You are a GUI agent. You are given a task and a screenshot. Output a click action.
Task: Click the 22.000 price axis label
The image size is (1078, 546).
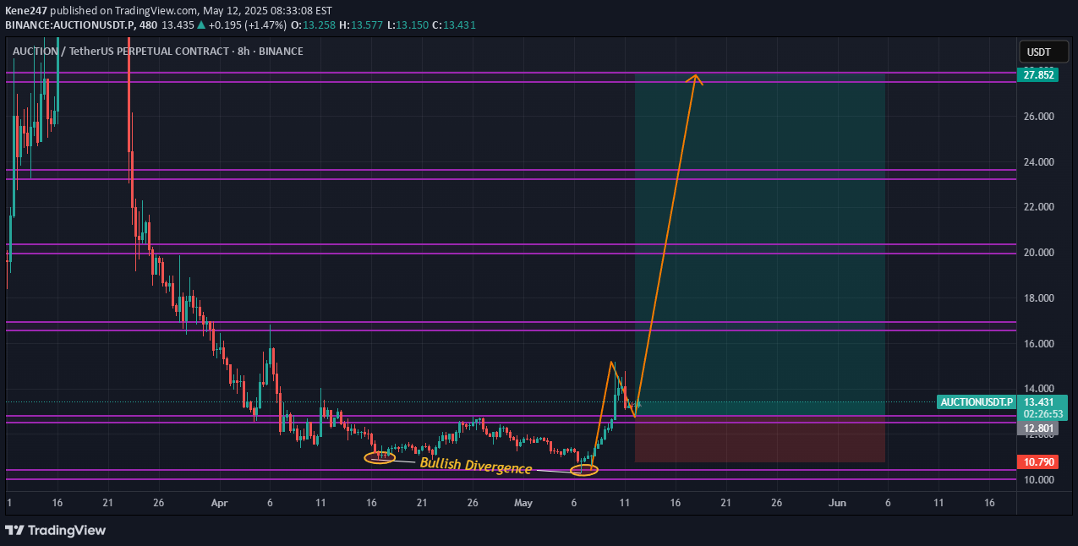tap(1037, 207)
